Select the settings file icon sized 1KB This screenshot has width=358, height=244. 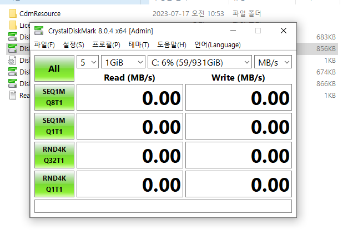(x=12, y=61)
